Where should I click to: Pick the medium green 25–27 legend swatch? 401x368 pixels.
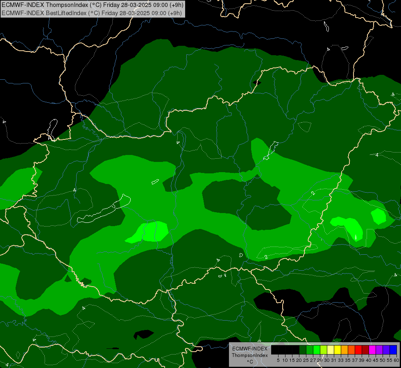point(310,350)
